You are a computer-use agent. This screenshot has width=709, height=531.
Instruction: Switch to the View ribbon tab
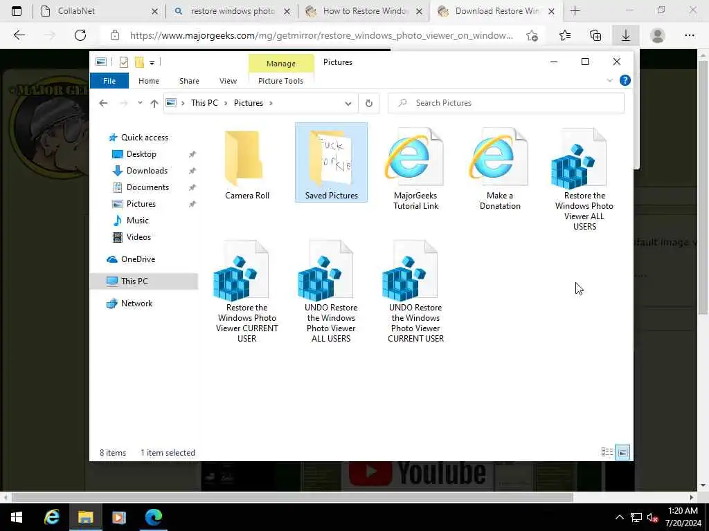pos(228,81)
